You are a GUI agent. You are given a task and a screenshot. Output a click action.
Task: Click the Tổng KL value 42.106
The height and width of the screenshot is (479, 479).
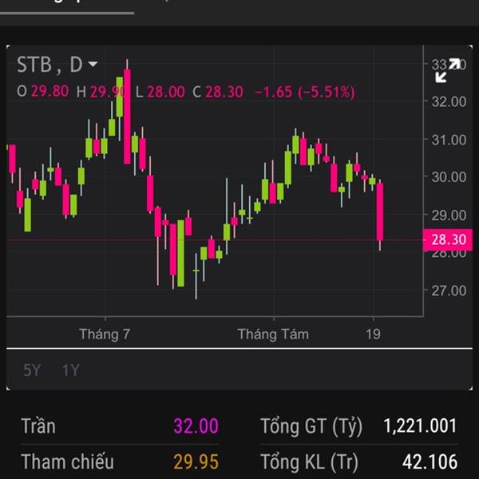point(430,461)
